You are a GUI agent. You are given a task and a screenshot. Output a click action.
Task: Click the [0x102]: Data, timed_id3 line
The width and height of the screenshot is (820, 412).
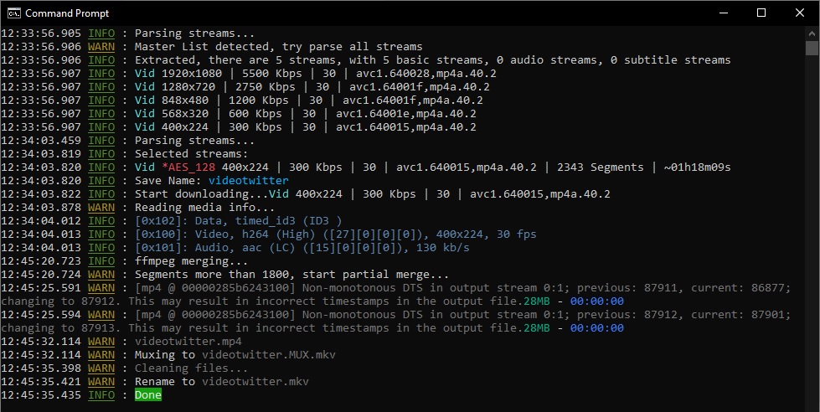click(x=238, y=220)
